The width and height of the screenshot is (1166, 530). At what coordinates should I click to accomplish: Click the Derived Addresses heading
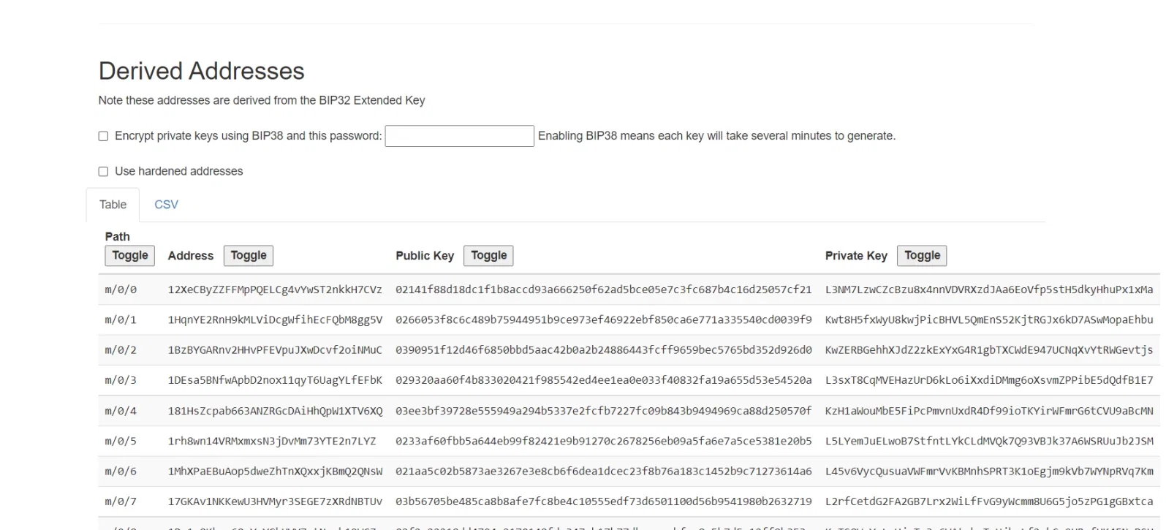[x=202, y=71]
